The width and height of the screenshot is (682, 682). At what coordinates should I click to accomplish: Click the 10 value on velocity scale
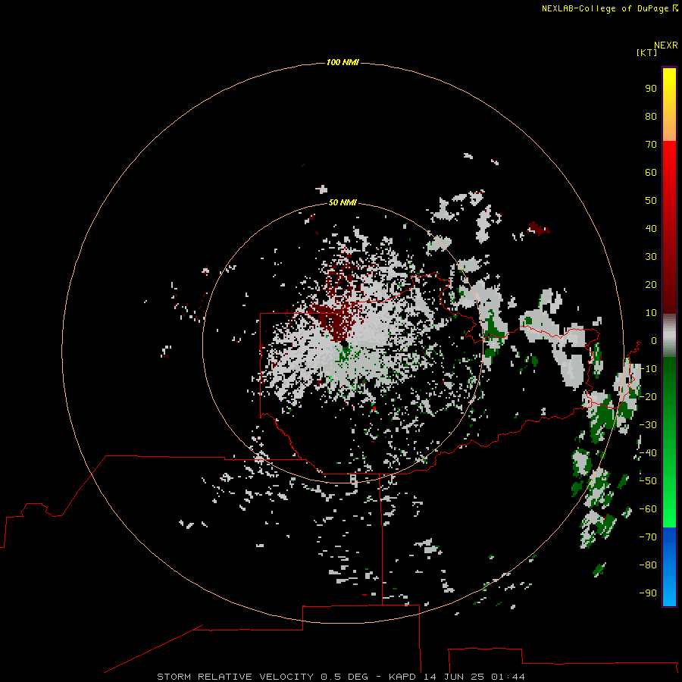point(651,313)
